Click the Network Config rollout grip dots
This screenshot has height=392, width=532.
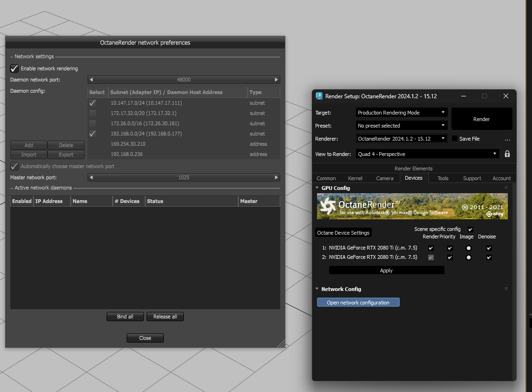tap(506, 289)
